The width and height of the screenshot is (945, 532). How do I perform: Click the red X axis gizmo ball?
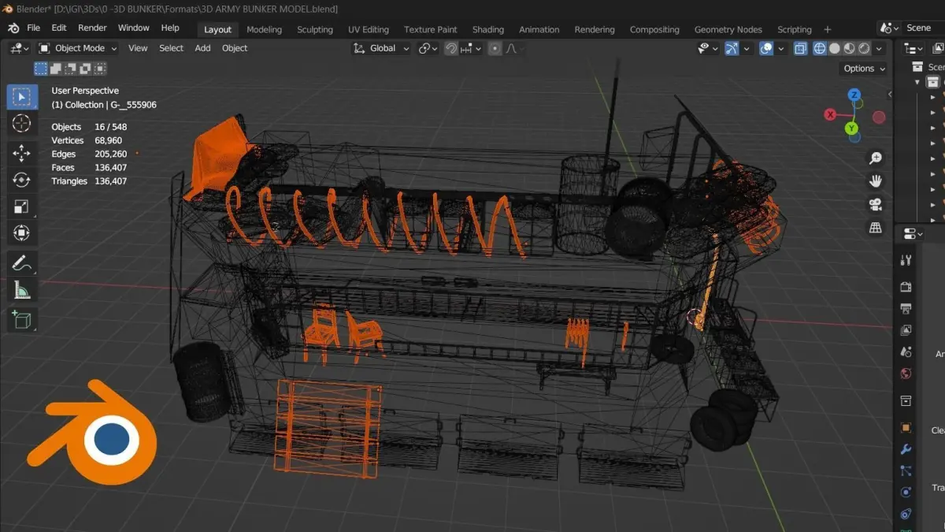coord(830,114)
